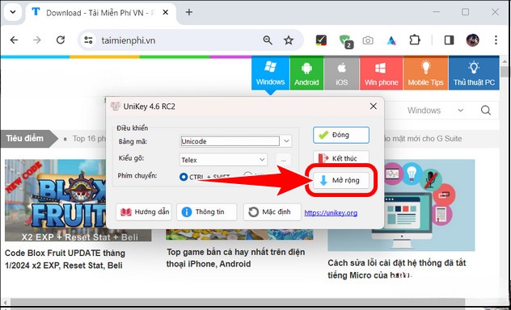Open the green shield extension with badge 2
Viewport: 511px width, 310px height.
[x=346, y=41]
